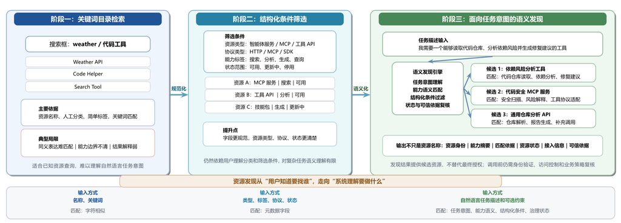Click the 主要依据 box
Image resolution: width=621 pixels, height=223 pixels.
pos(88,112)
